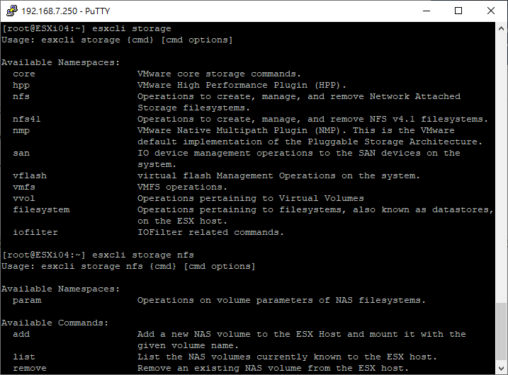Click the 'vflash' namespace entry
The height and width of the screenshot is (375, 508).
[30, 175]
